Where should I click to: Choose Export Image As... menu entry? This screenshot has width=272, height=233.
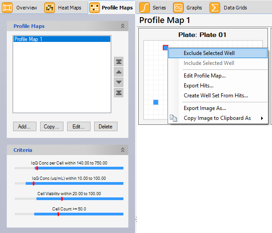218,108
